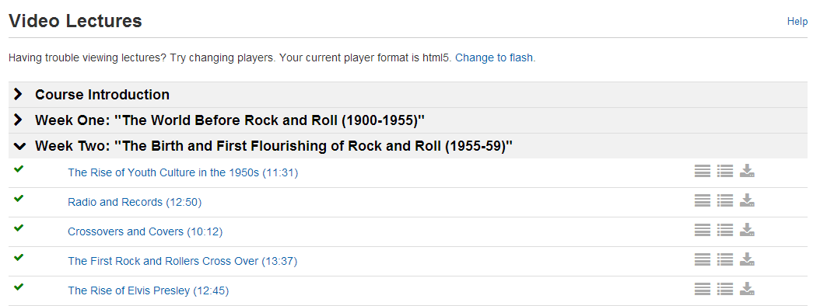Viewport: 813px width, 306px height.
Task: Download the Radio and Records video
Action: [747, 200]
